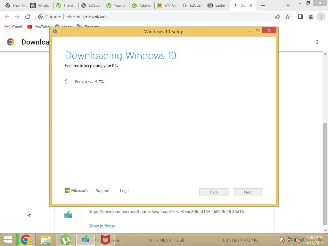This screenshot has width=328, height=246.
Task: Switch to the Google E2Guardian search tab
Action: [193, 5]
